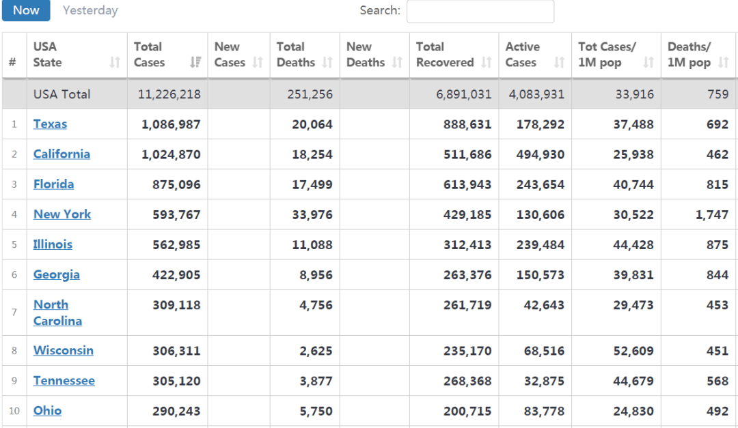Select Ohio active cases 83,778
The width and height of the screenshot is (738, 428).
544,411
